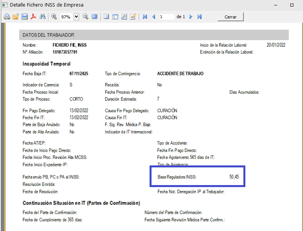Go to the first page
This screenshot has width=303, height=231.
(145, 17)
